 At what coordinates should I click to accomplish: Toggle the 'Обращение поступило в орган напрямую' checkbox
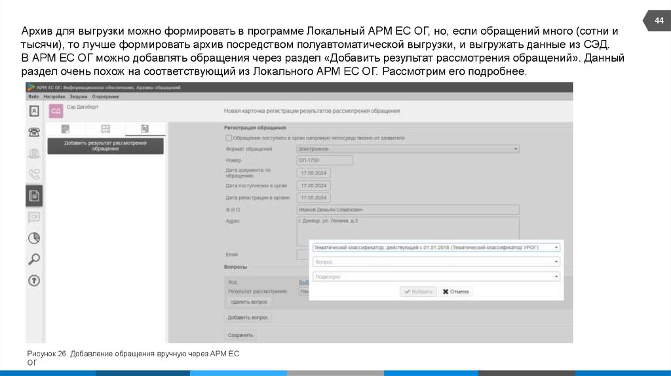(x=229, y=138)
